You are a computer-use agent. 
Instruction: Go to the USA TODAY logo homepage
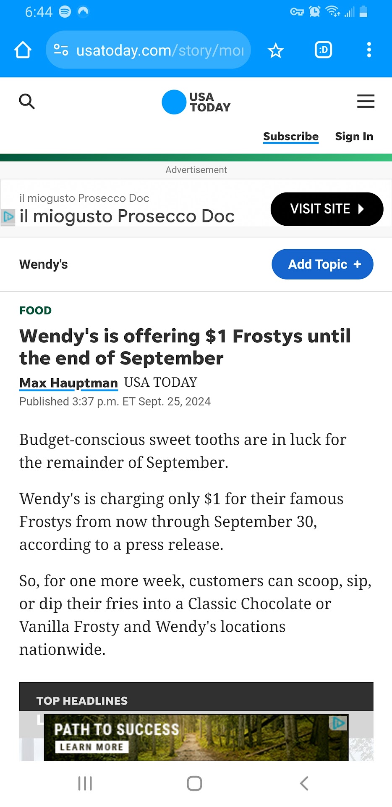tap(196, 102)
